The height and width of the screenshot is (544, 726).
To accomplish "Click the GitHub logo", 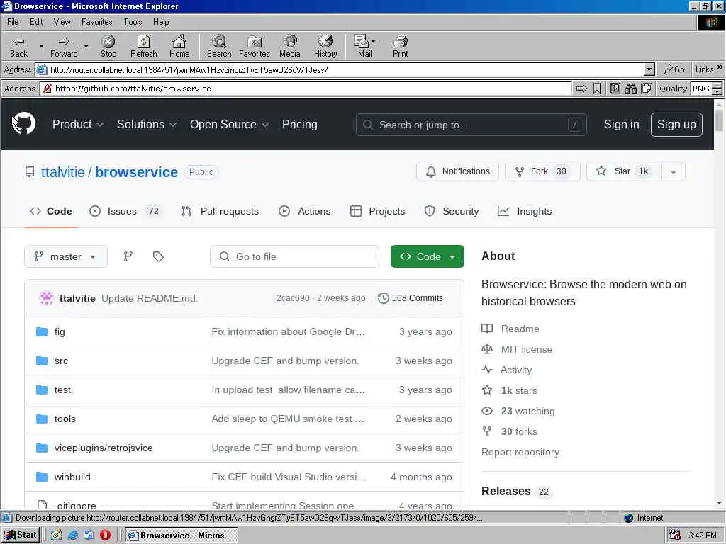I will click(23, 123).
